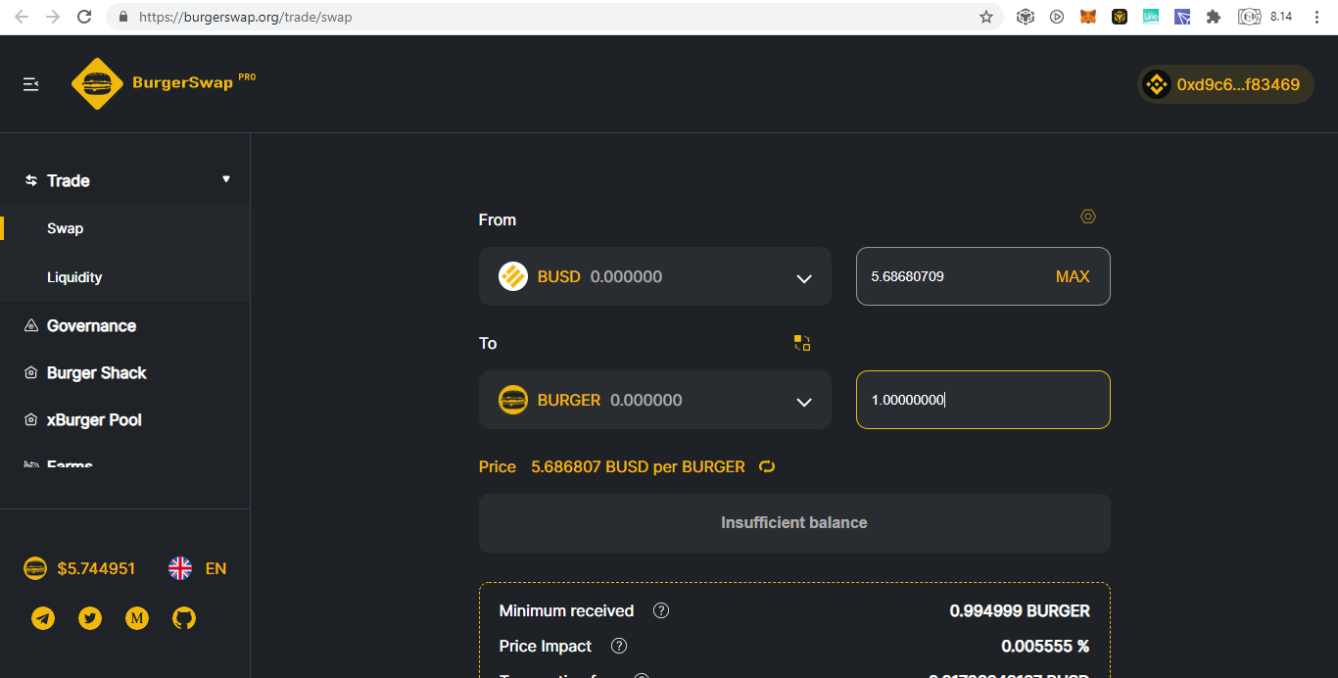Collapse the Trade menu section
The width and height of the screenshot is (1338, 678).
[226, 179]
